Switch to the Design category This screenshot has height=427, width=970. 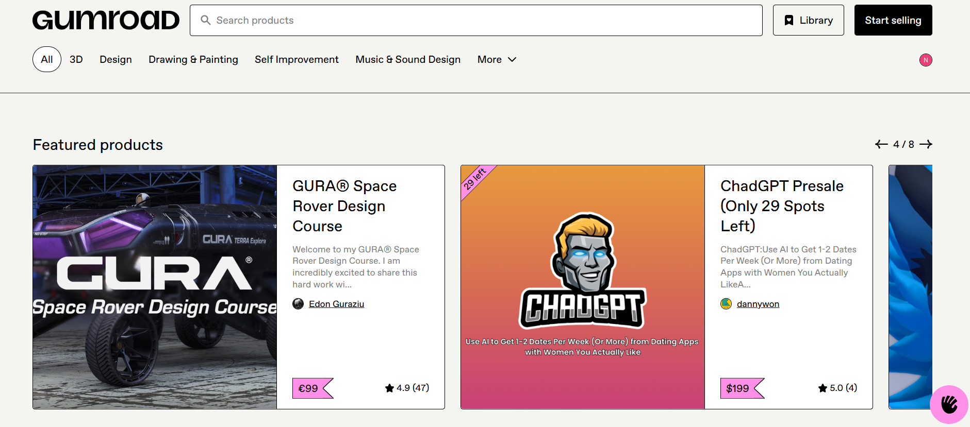point(116,60)
